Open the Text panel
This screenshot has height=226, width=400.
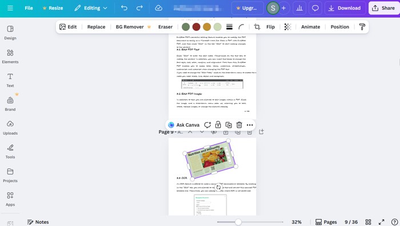tap(10, 80)
